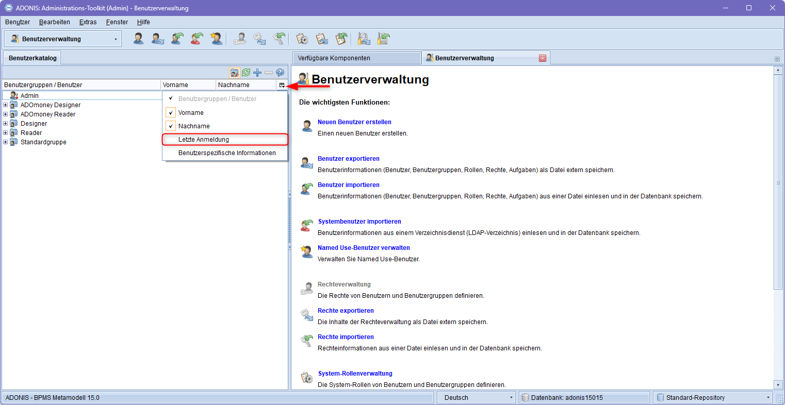
Task: Open the Extras menu
Action: click(x=88, y=22)
